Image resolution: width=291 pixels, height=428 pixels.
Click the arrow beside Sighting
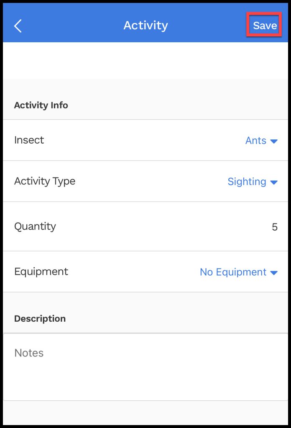click(274, 182)
